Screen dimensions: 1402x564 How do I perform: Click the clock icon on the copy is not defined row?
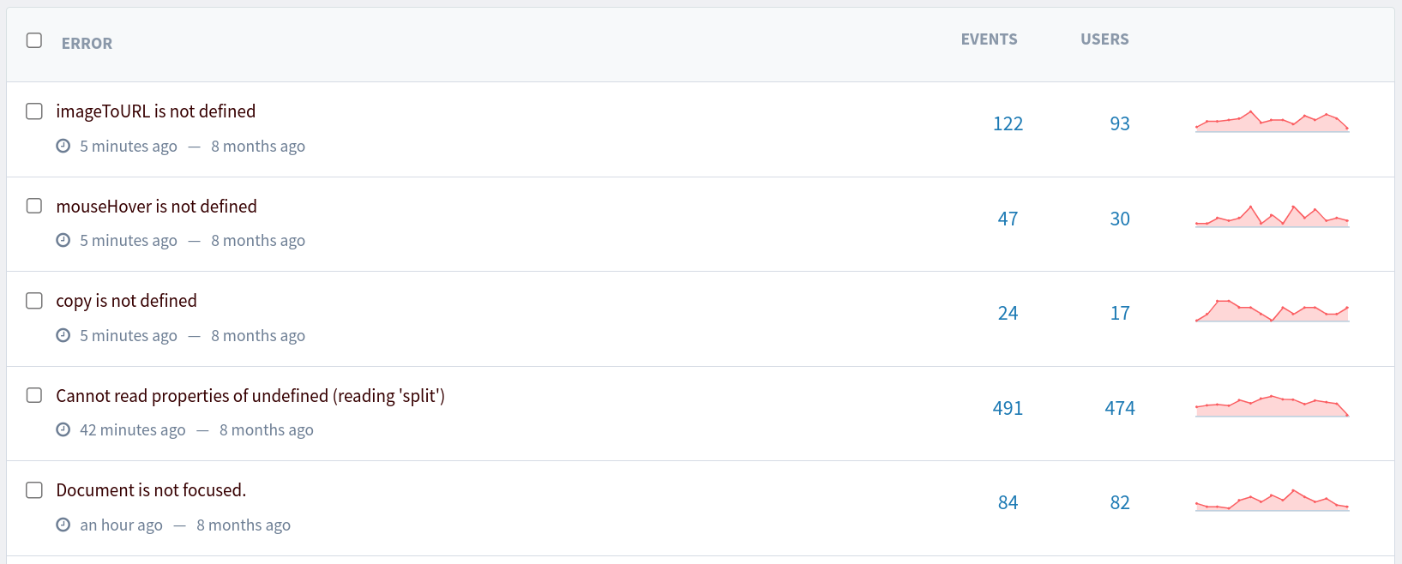point(63,335)
